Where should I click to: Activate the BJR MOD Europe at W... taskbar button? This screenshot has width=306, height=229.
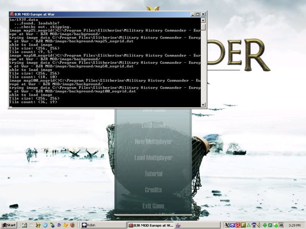pos(151,225)
